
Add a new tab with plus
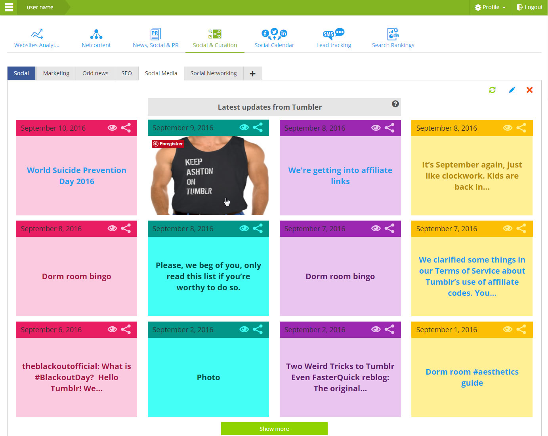click(253, 73)
